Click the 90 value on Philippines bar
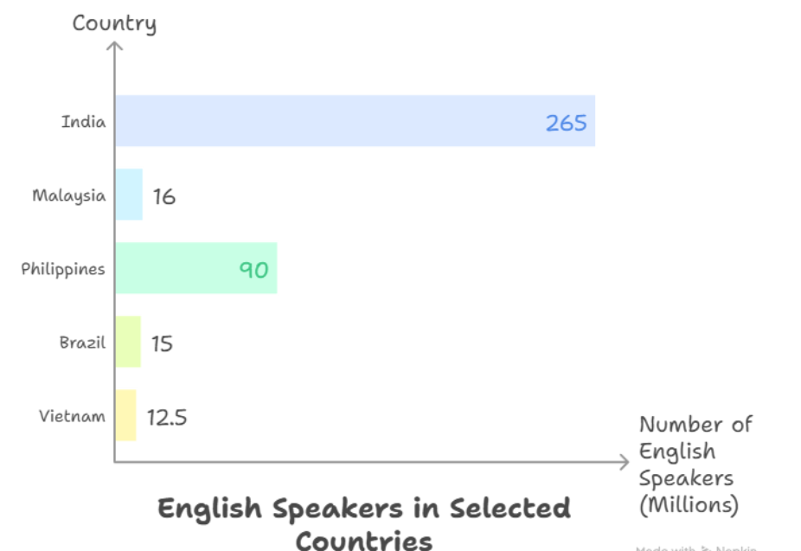Viewport: 801px width, 551px height. point(253,270)
